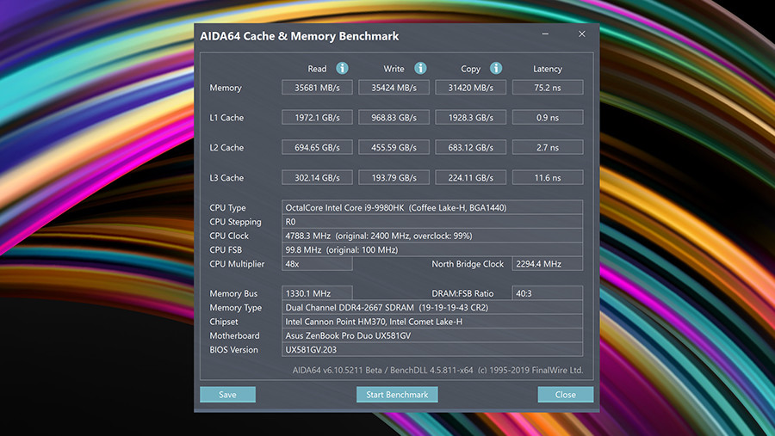The width and height of the screenshot is (775, 436).
Task: Click the info icon next to Read
Action: tap(342, 68)
